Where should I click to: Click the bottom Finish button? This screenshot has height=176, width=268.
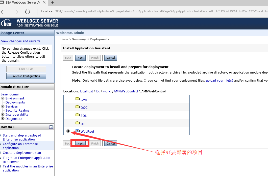(x=95, y=144)
